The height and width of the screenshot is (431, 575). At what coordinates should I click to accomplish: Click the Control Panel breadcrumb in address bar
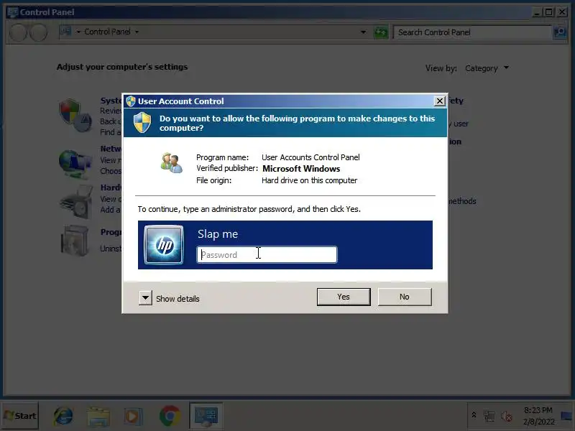pyautogui.click(x=107, y=32)
